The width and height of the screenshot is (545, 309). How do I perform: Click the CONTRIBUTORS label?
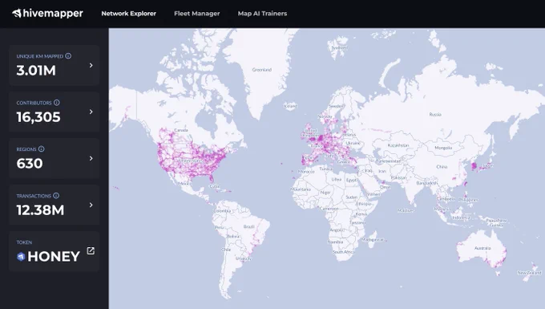pos(34,103)
